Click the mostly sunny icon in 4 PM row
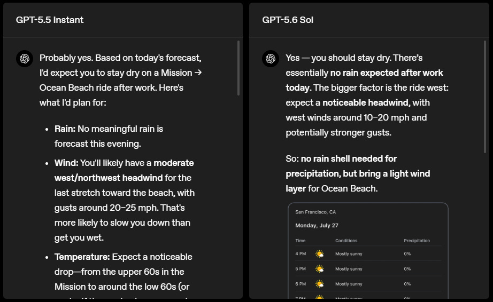The image size is (493, 302). pyautogui.click(x=319, y=254)
